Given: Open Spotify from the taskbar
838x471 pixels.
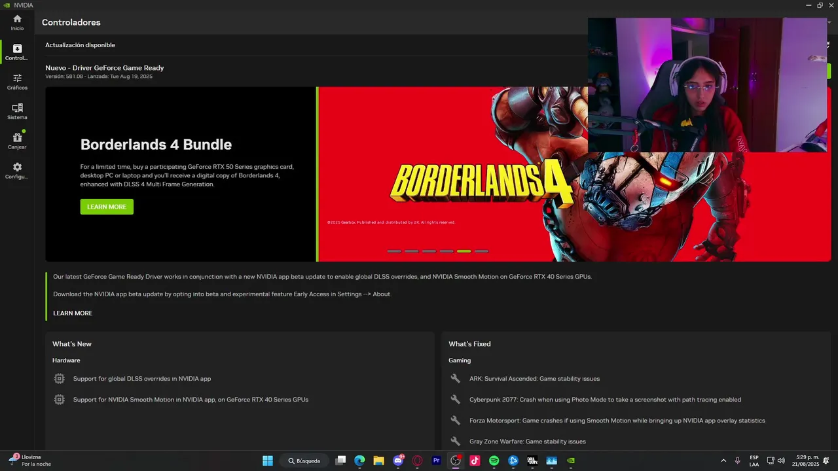Looking at the screenshot, I should [x=494, y=461].
